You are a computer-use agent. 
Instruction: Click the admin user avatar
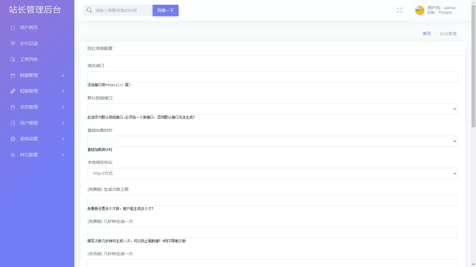pyautogui.click(x=419, y=10)
